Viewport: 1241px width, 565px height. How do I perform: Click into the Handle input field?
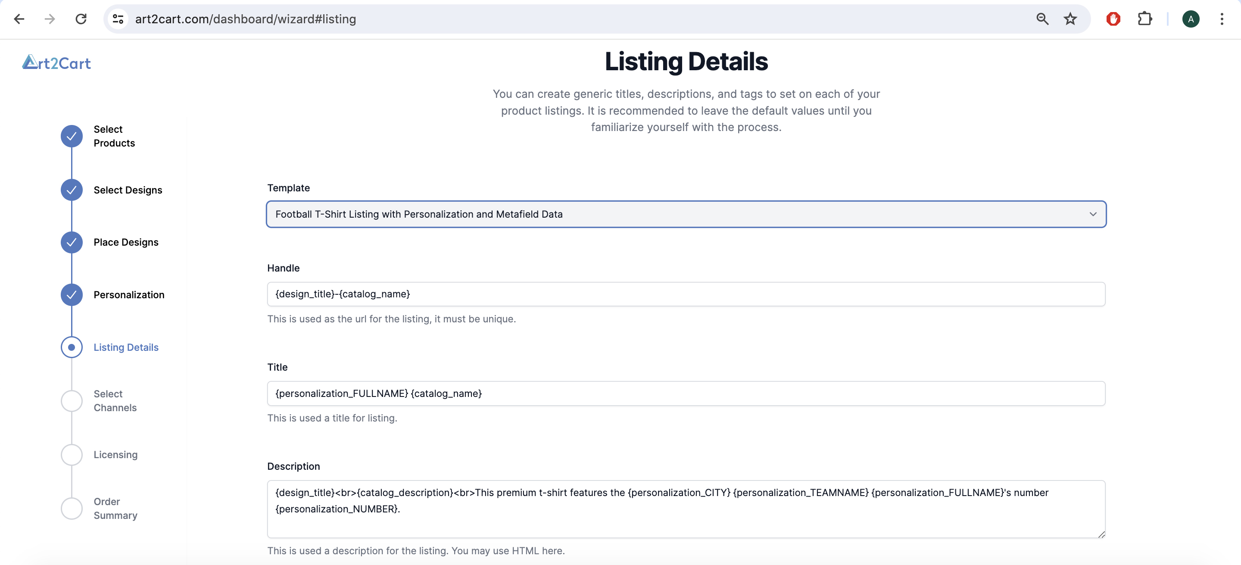(685, 294)
